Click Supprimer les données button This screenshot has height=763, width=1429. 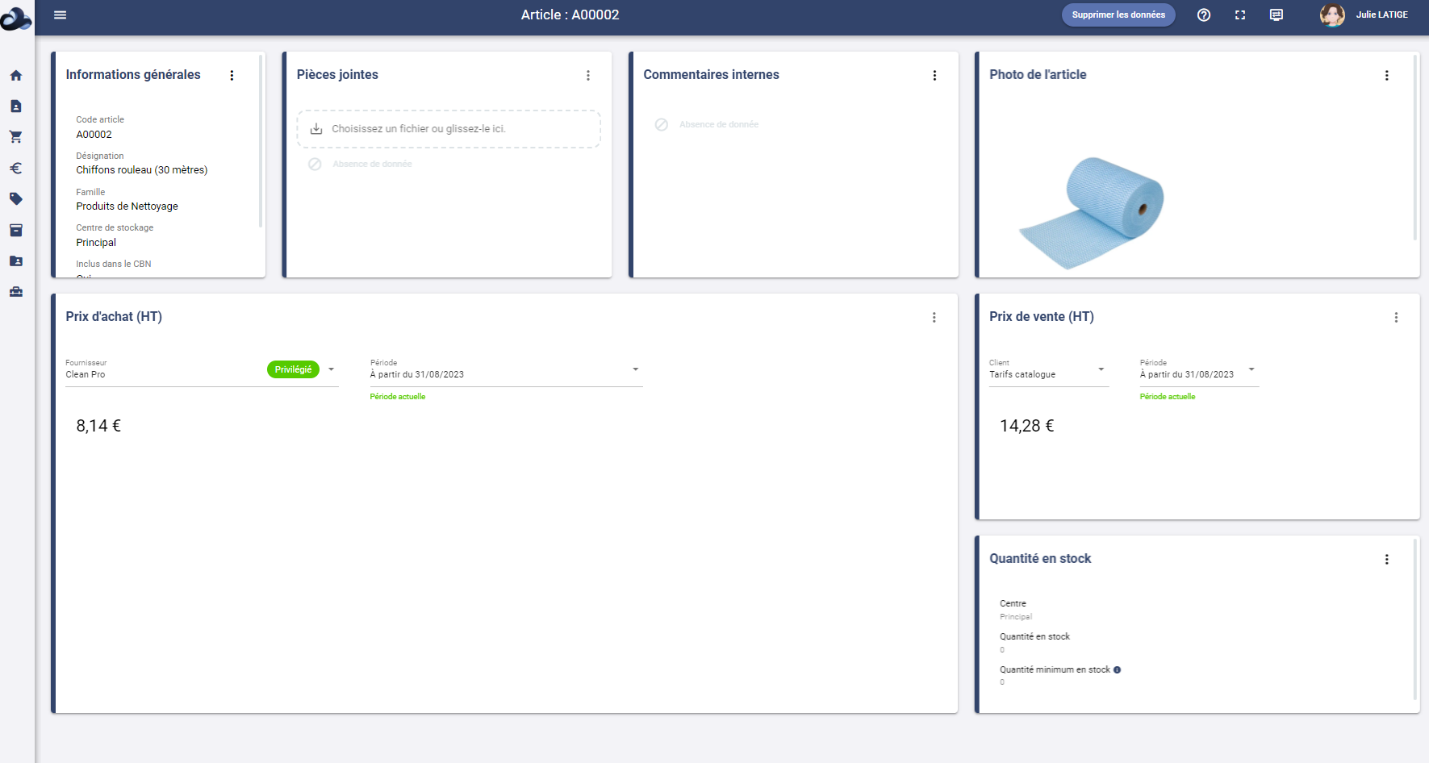(1118, 15)
